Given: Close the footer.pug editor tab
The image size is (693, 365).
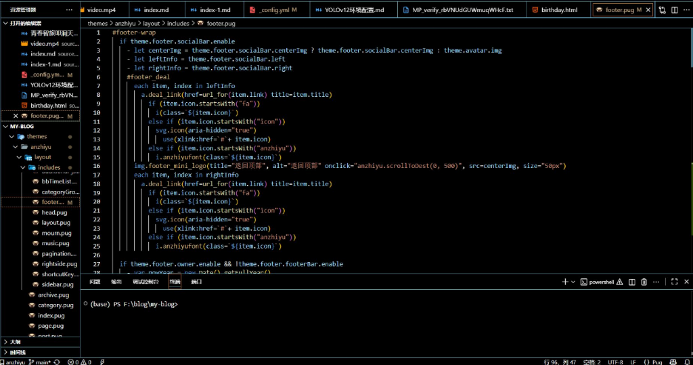Looking at the screenshot, I should pos(648,10).
